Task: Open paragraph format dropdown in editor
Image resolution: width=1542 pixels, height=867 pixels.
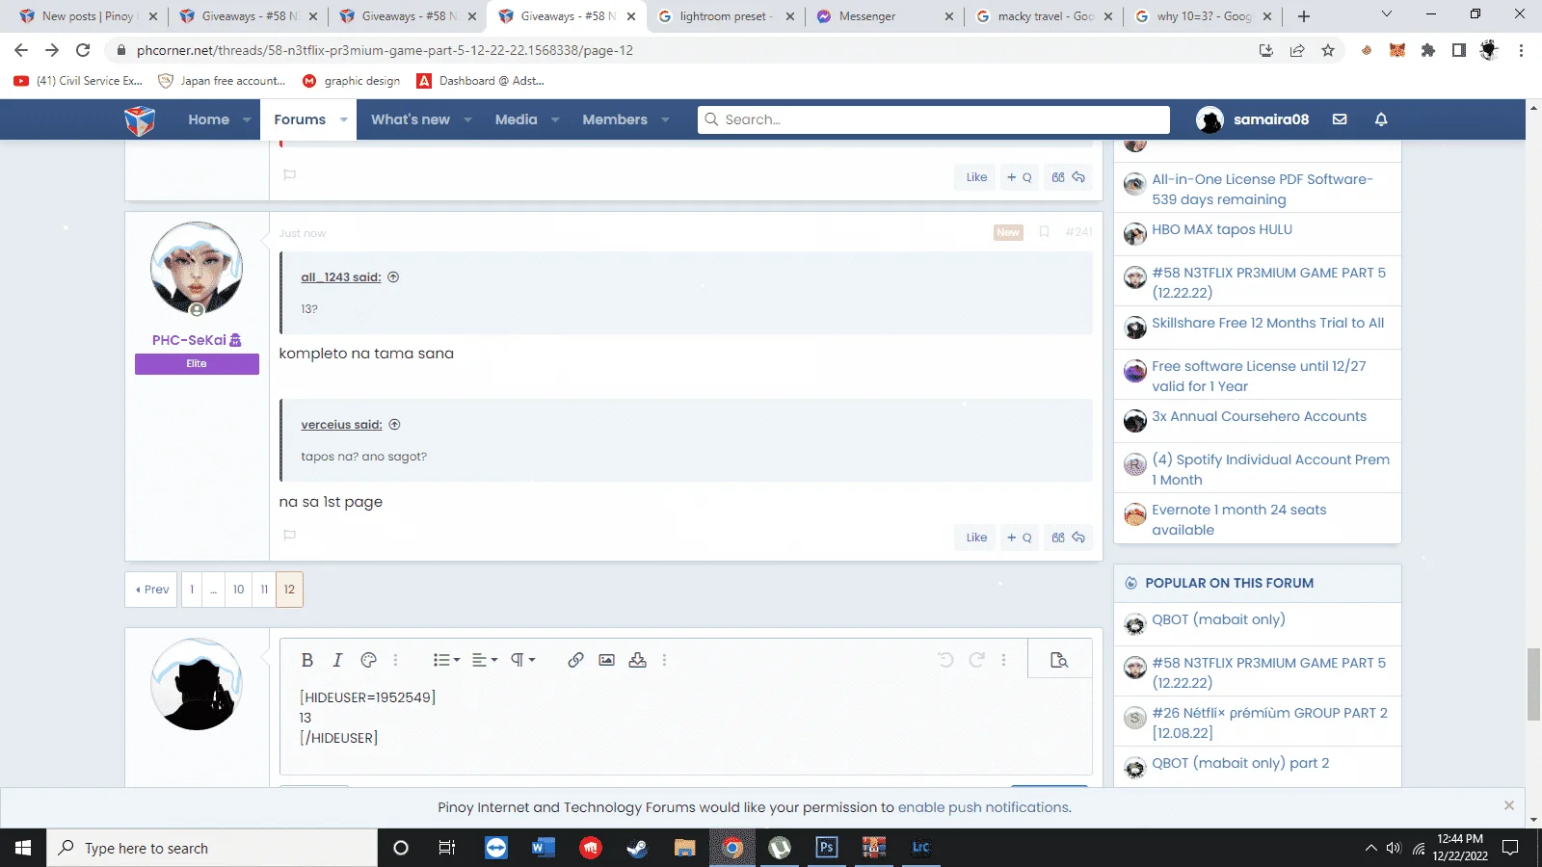Action: [x=522, y=660]
